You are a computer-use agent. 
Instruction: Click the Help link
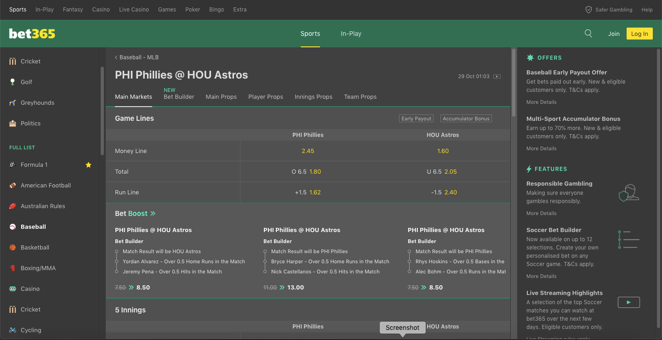point(647,9)
